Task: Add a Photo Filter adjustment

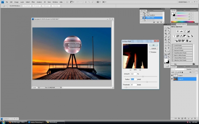Action: (x=188, y=36)
